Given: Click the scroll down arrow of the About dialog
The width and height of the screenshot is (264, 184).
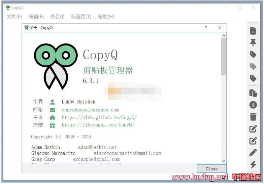Looking at the screenshot, I should (x=224, y=161).
